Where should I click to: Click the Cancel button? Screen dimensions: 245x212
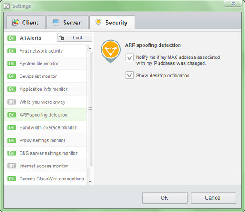[213, 198]
